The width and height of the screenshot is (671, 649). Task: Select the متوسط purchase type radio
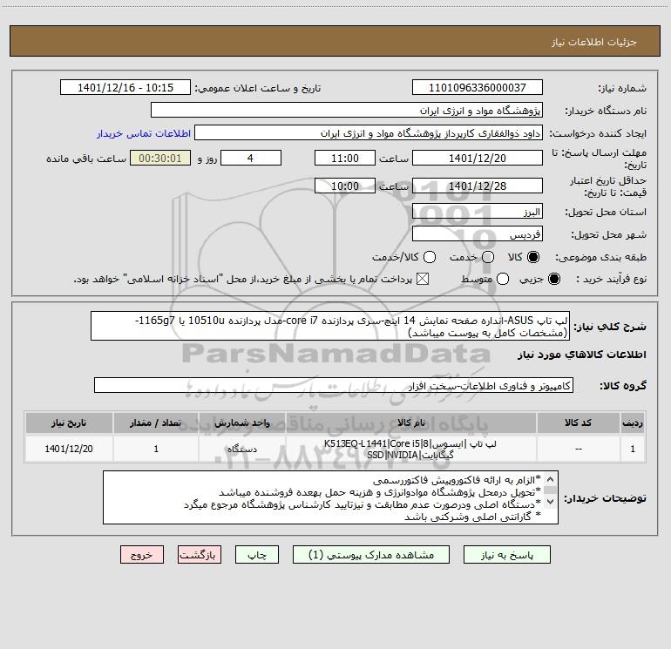click(x=503, y=279)
